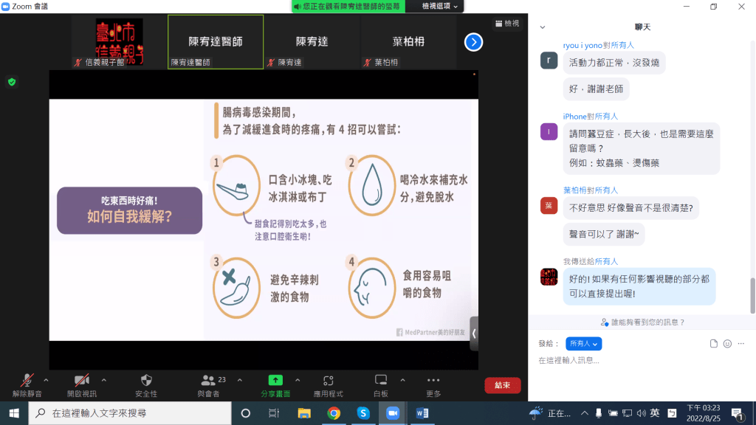Collapse the side panel with arrow handle
Screen dimensions: 756x425
click(474, 334)
